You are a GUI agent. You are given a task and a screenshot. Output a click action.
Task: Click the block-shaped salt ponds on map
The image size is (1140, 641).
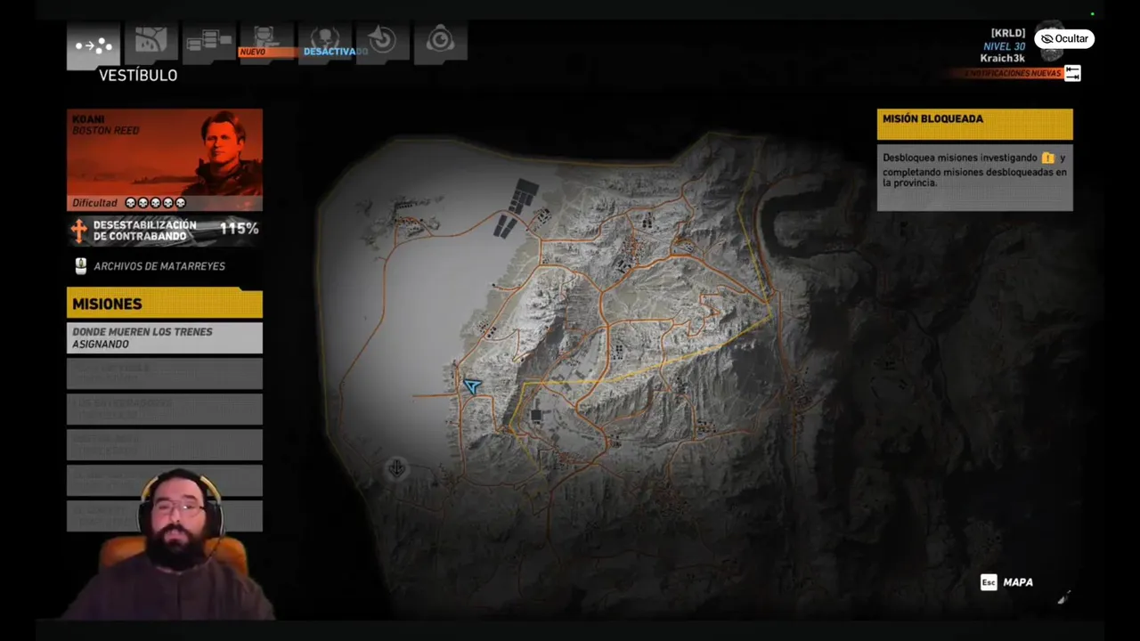click(x=517, y=207)
